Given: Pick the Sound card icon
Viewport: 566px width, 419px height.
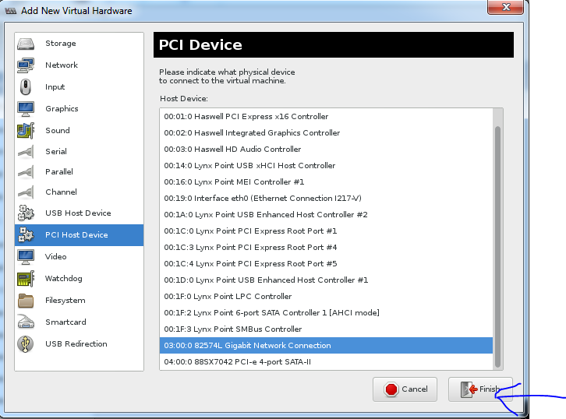Looking at the screenshot, I should tap(26, 131).
